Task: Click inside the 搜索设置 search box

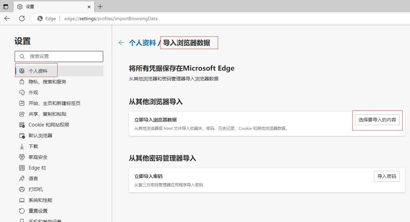Action: pyautogui.click(x=59, y=56)
